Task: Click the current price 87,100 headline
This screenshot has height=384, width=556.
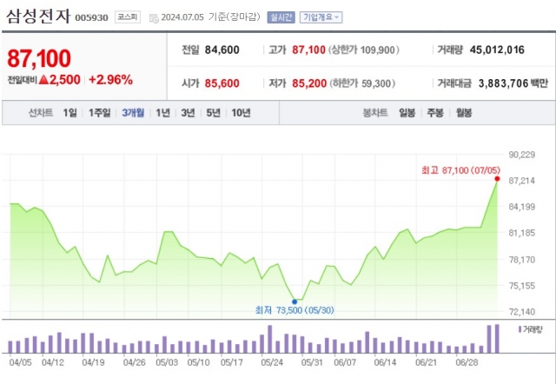Action: pos(39,58)
